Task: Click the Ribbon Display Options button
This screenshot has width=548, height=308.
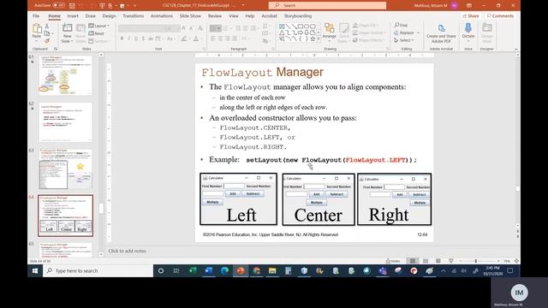Action: (x=468, y=6)
